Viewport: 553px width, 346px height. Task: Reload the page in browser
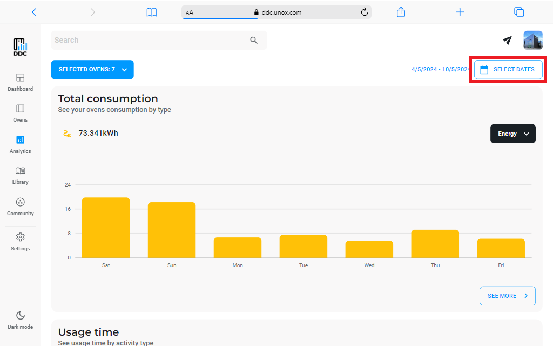[364, 12]
